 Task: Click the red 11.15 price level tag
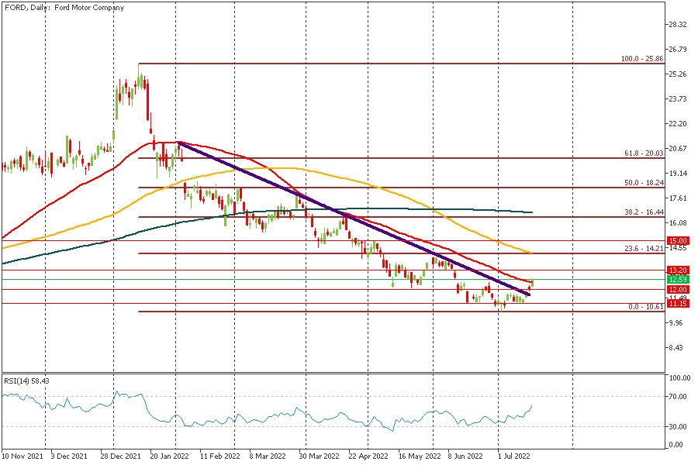click(x=677, y=304)
